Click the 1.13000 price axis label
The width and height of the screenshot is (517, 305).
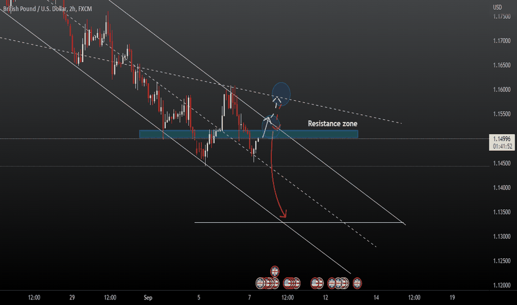pyautogui.click(x=502, y=236)
